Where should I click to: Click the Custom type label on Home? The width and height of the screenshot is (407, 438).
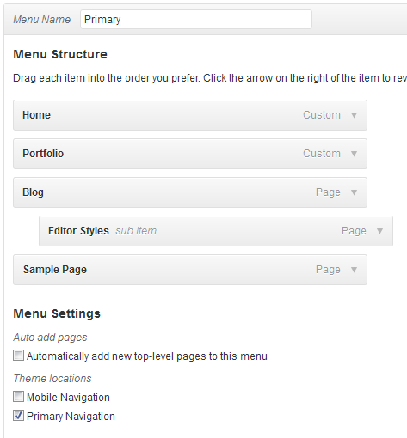[322, 115]
